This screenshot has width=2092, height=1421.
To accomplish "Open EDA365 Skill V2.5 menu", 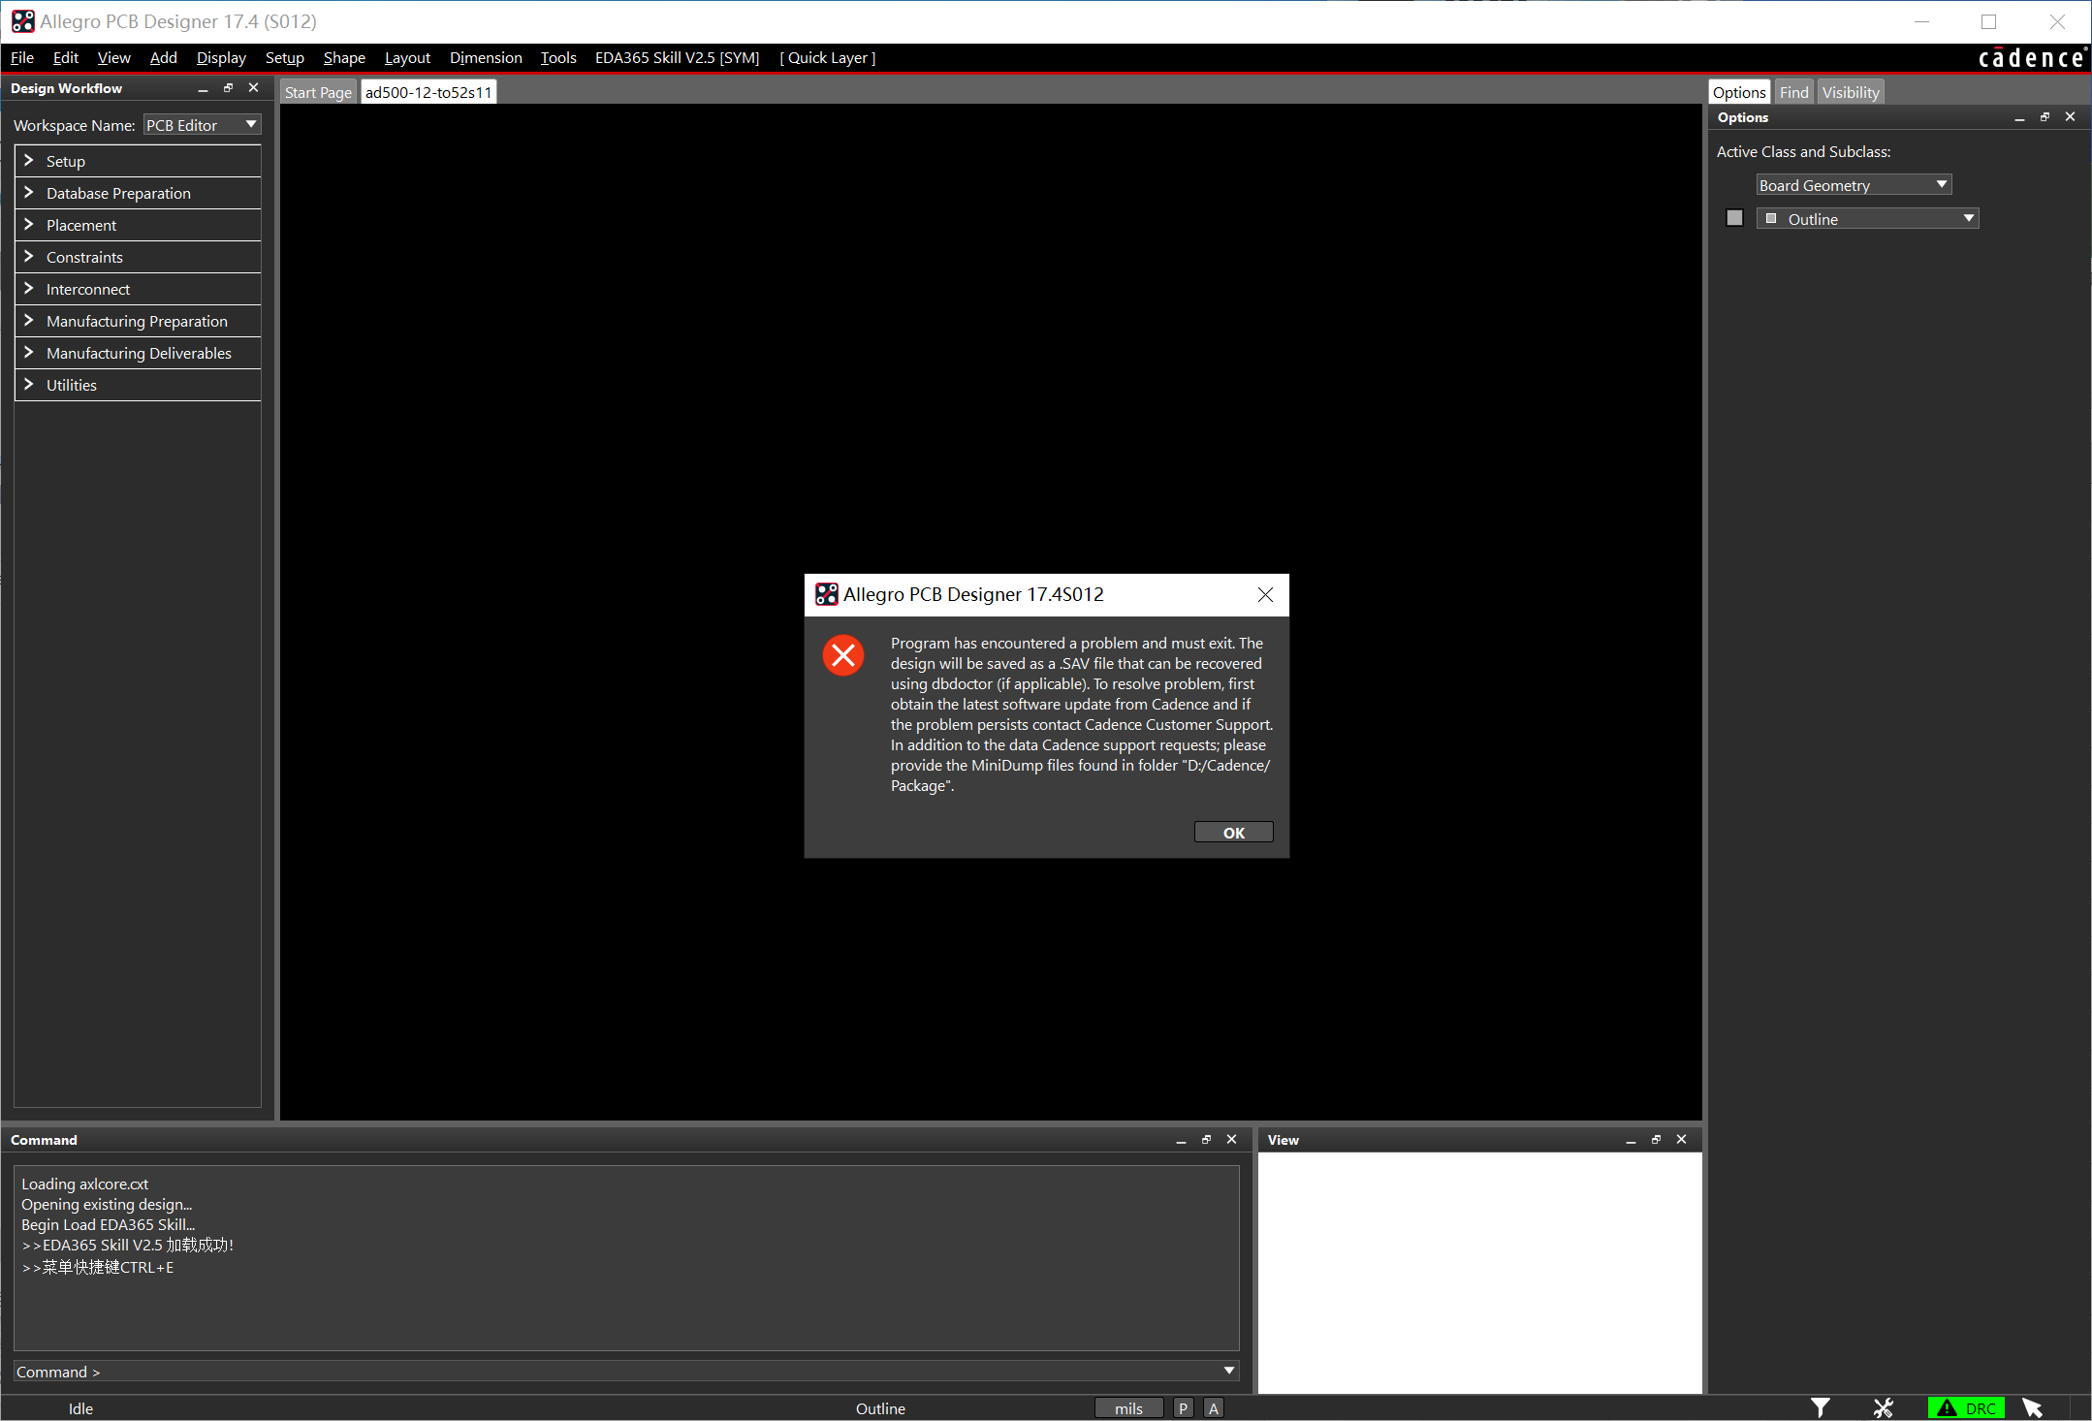I will pos(677,58).
